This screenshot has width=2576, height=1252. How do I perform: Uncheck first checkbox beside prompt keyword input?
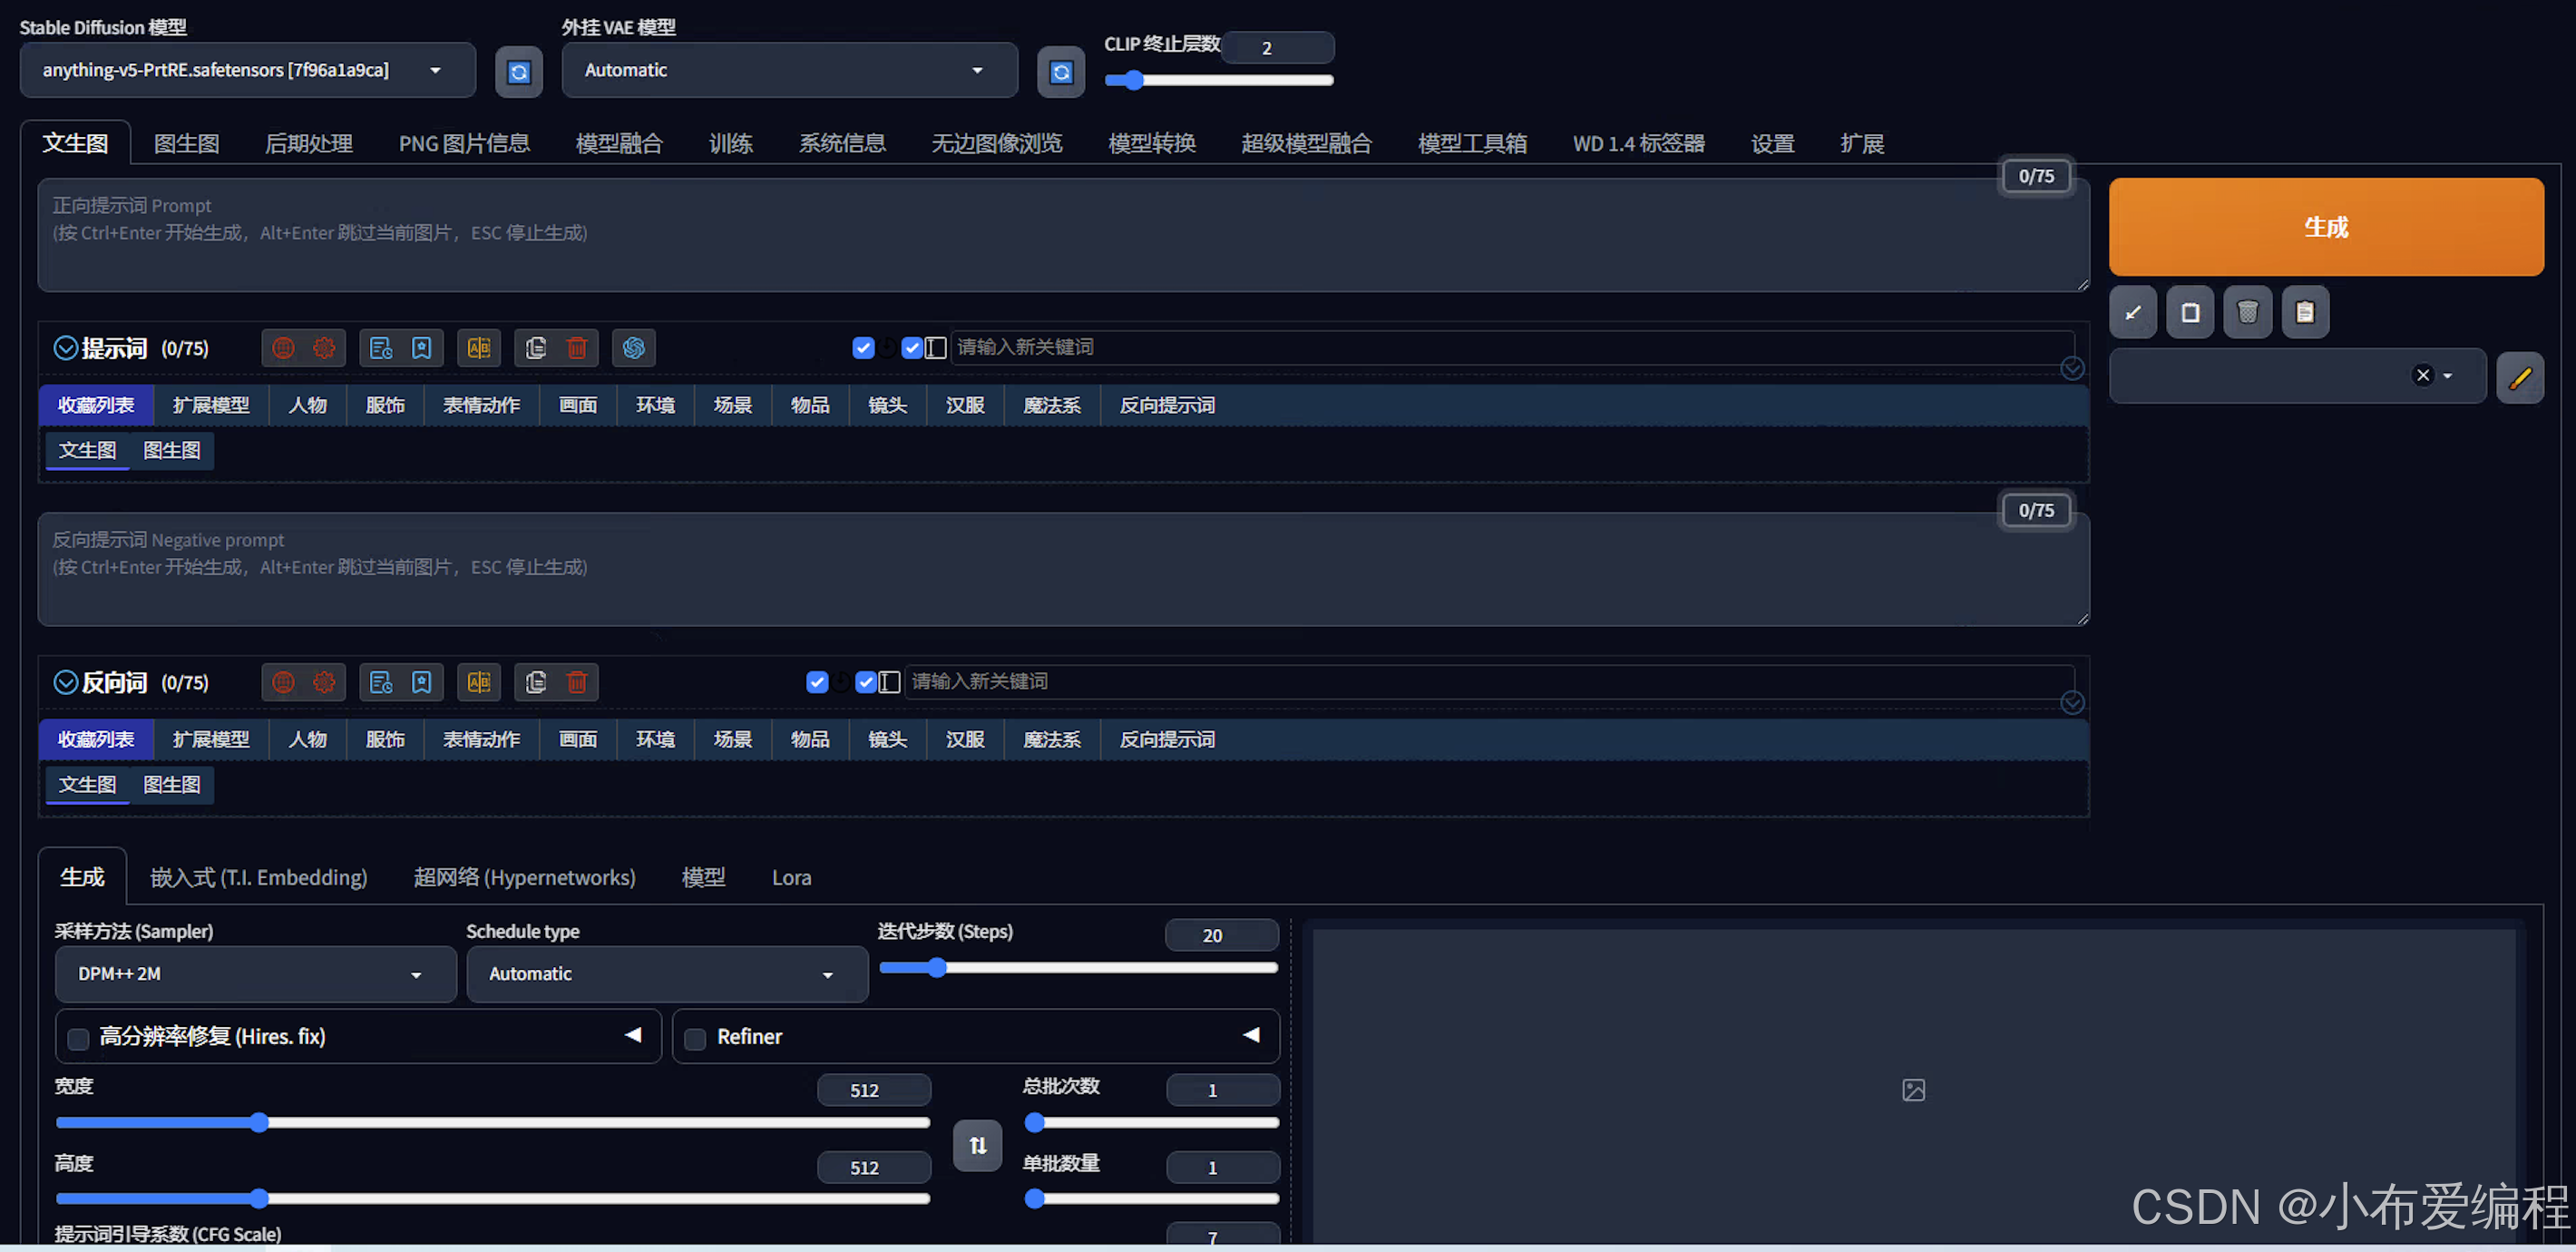(863, 348)
